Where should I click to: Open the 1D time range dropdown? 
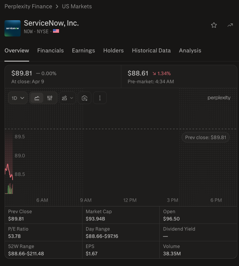point(18,98)
